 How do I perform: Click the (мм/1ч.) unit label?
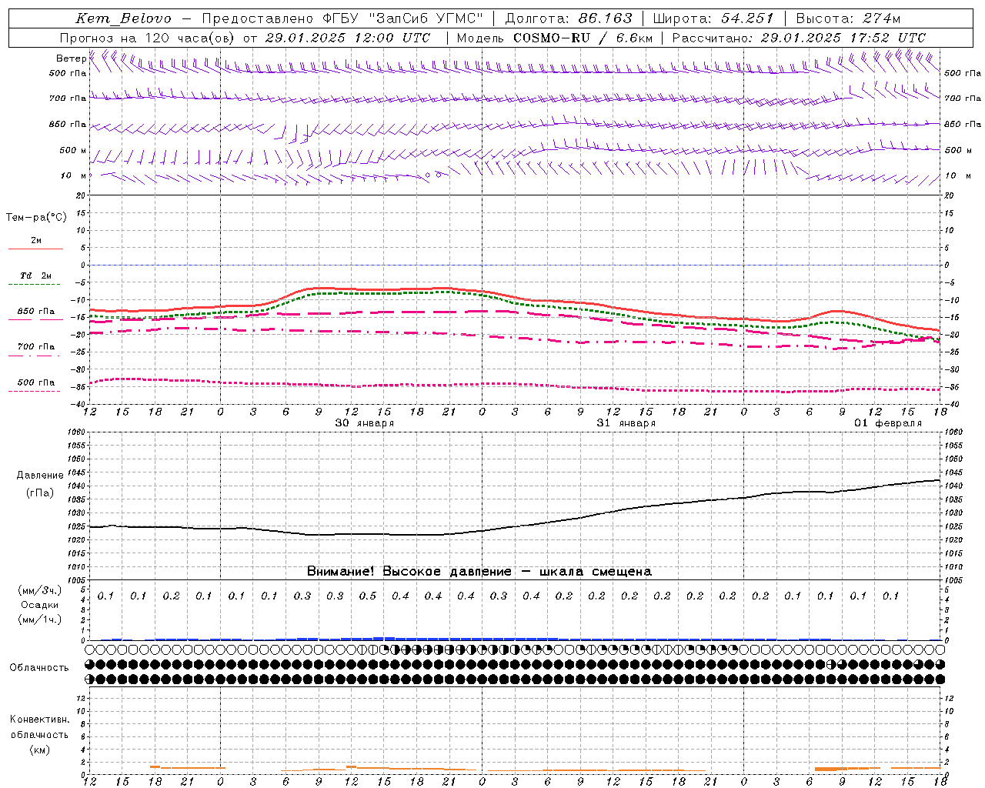40,619
